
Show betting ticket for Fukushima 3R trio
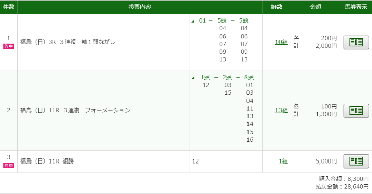356,42
